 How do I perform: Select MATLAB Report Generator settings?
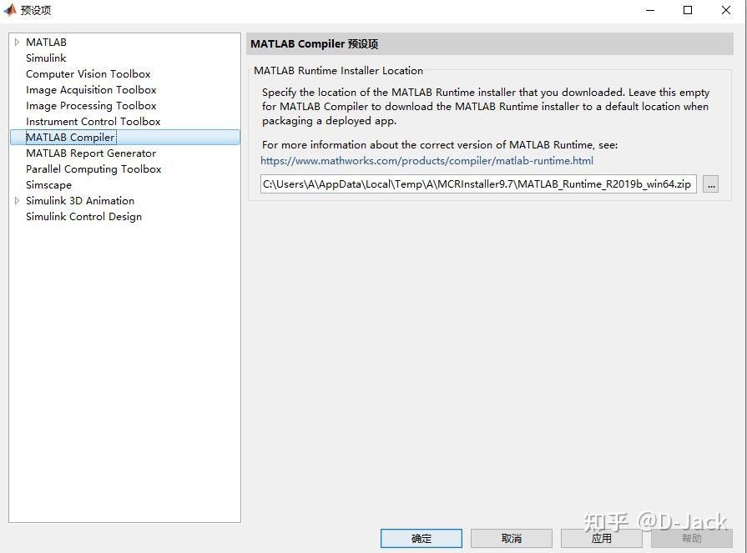pyautogui.click(x=90, y=153)
